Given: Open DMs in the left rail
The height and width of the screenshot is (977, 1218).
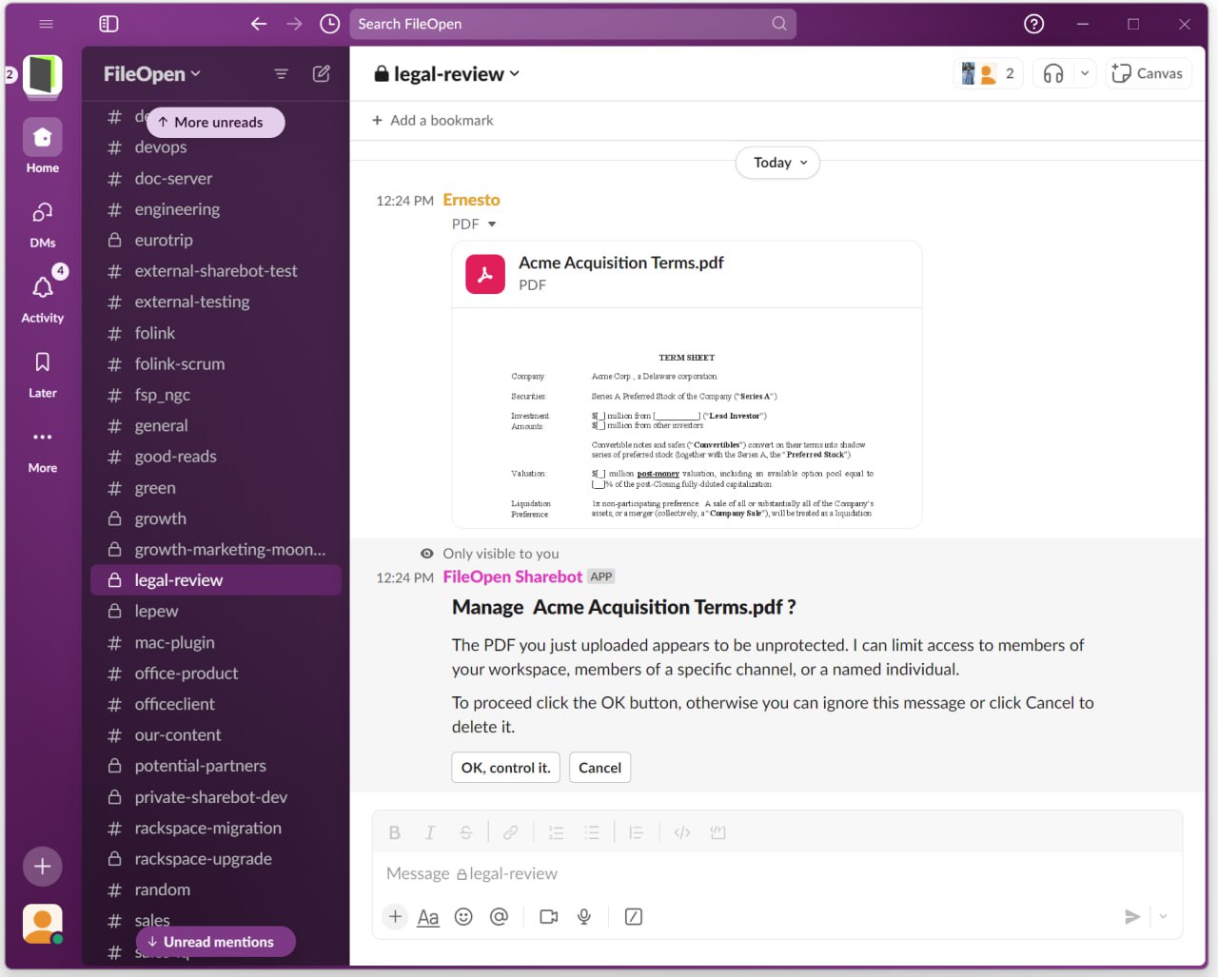Looking at the screenshot, I should pos(43,224).
